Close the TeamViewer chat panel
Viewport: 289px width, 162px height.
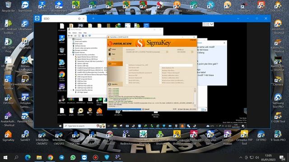(224, 43)
